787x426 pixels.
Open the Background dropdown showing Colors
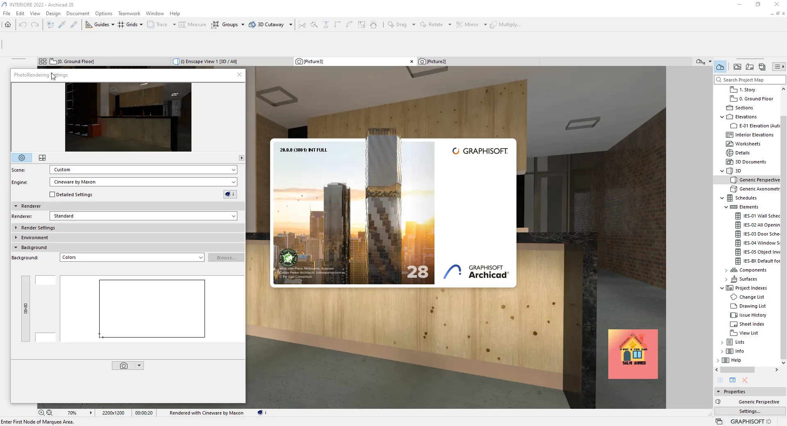(132, 257)
